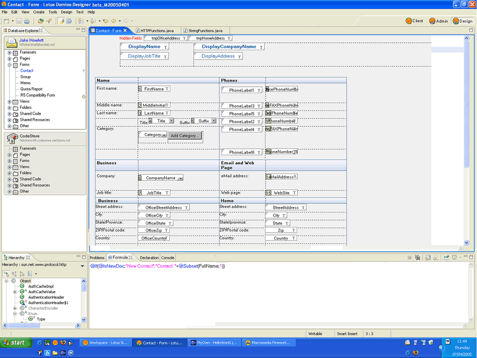Open the Create menu
477x358 pixels.
39,12
